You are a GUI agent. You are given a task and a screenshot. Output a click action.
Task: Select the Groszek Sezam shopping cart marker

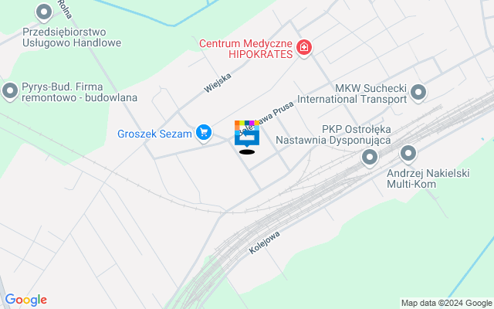point(204,134)
